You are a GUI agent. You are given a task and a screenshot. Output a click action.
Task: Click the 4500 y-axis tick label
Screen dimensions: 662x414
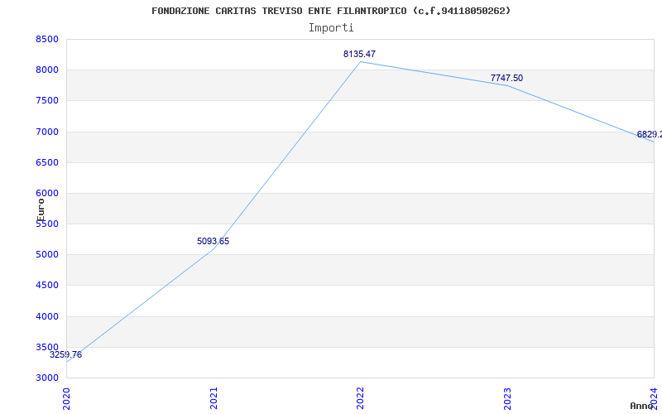47,286
